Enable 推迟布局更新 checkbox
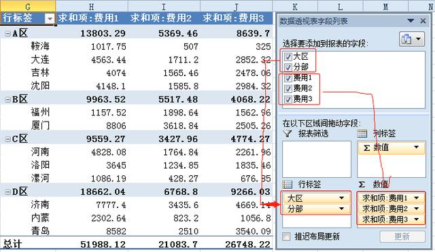 (x=286, y=236)
